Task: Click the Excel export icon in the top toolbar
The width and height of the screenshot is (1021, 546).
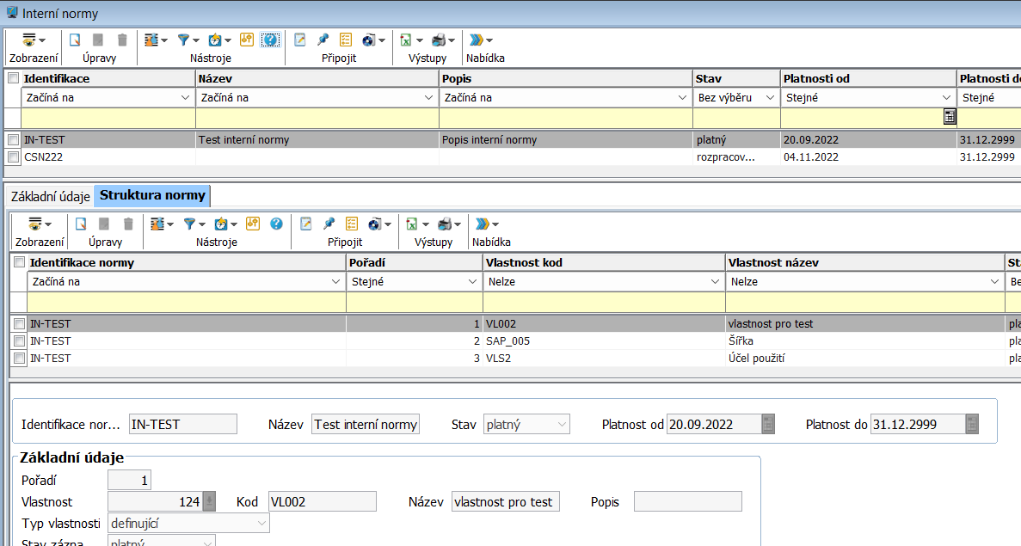Action: click(x=405, y=40)
